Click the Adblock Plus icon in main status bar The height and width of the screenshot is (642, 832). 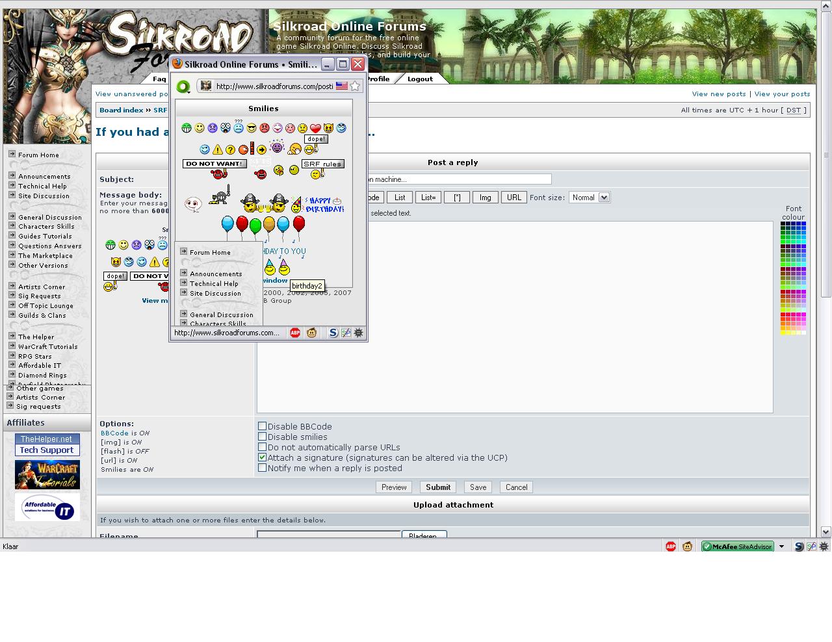tap(671, 546)
